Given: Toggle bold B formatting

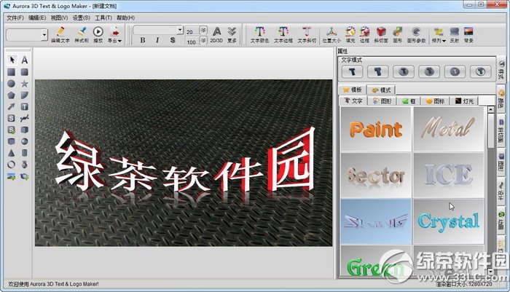Looking at the screenshot, I should tap(143, 40).
